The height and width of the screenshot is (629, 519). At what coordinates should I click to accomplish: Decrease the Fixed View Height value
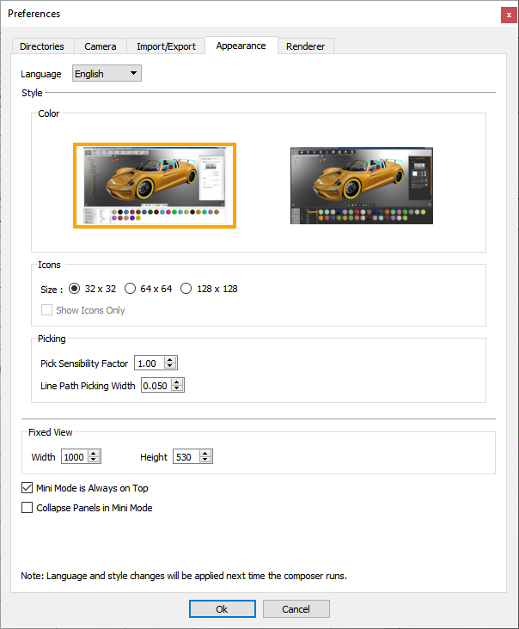pos(205,460)
